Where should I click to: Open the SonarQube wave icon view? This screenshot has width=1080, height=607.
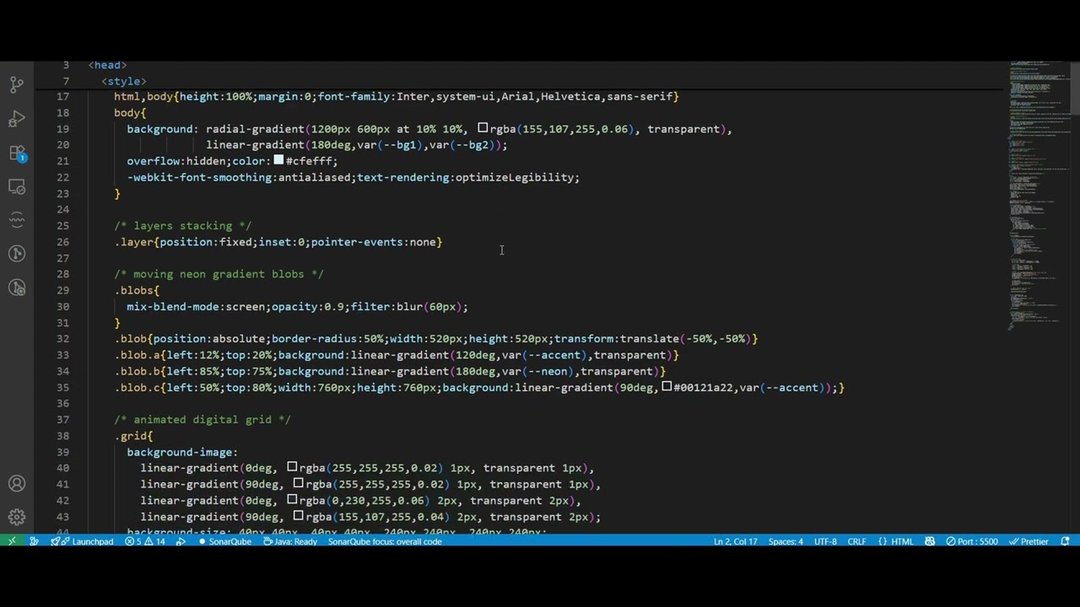pos(17,220)
